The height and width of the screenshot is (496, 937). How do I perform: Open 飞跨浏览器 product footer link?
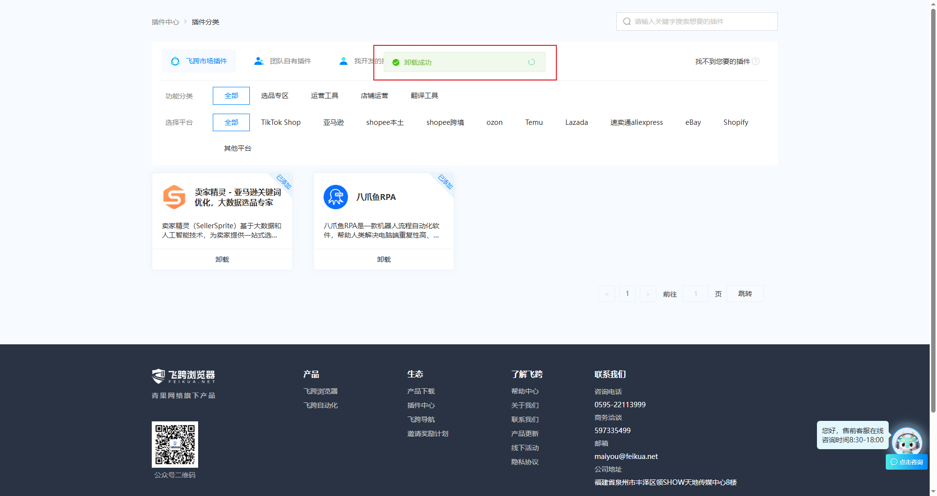tap(320, 391)
